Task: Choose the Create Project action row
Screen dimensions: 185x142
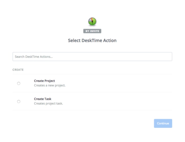Action: click(x=92, y=83)
